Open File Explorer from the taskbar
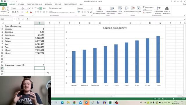This screenshot has height=105, width=186. coord(68,102)
